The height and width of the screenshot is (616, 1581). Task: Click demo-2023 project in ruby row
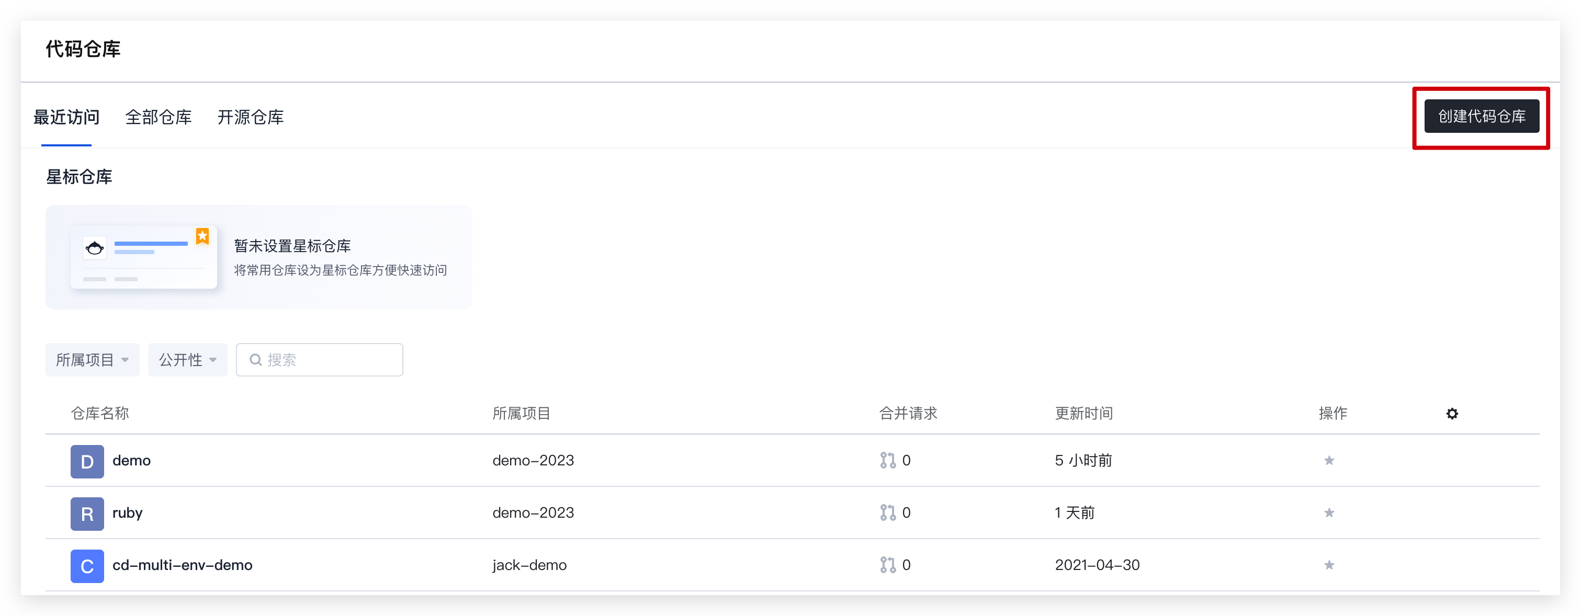(533, 512)
